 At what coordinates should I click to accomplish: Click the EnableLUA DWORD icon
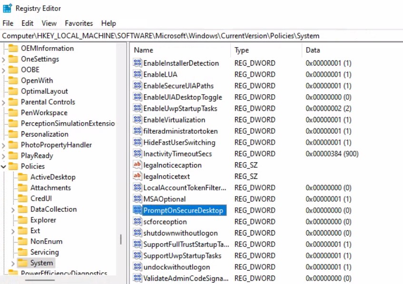pos(138,74)
